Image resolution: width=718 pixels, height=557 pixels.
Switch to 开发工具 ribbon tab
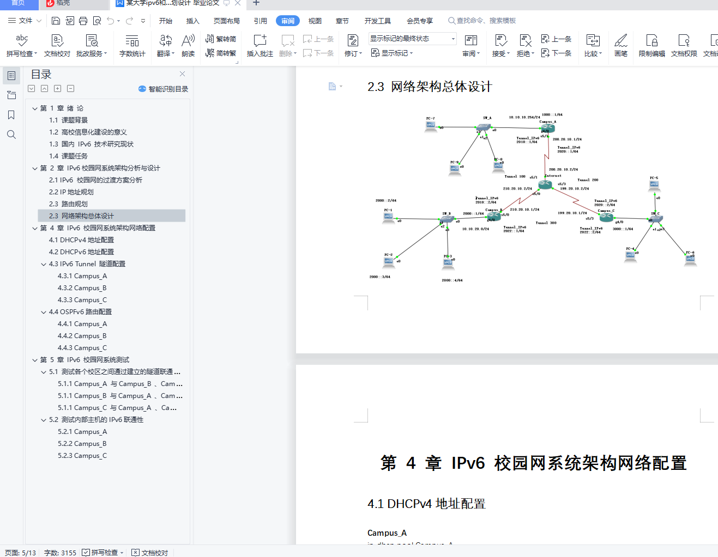click(x=378, y=21)
